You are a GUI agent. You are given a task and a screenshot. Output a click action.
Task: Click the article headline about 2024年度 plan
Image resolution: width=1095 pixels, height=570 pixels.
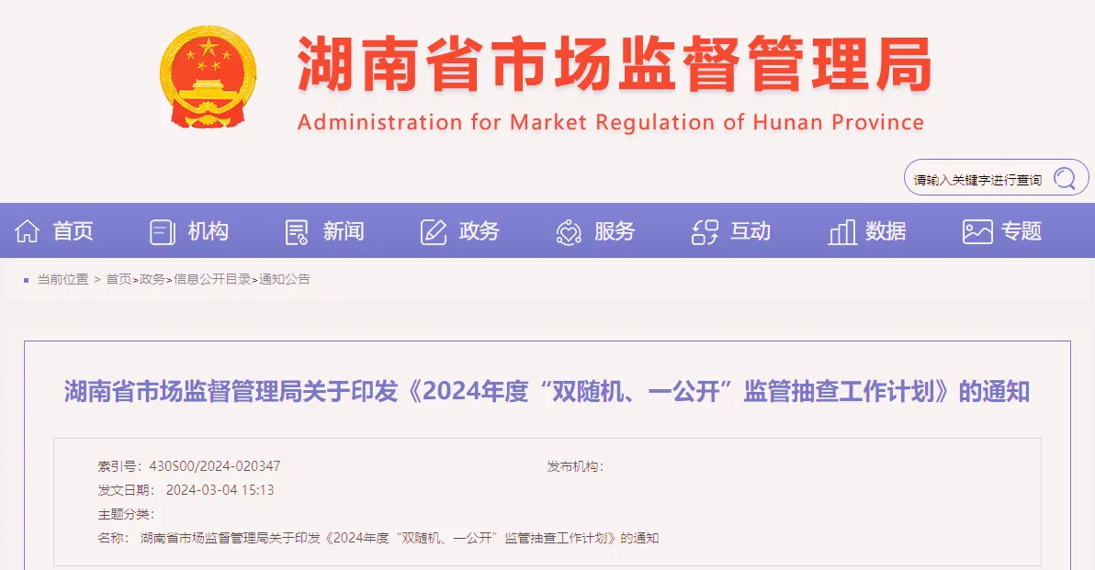click(x=547, y=391)
